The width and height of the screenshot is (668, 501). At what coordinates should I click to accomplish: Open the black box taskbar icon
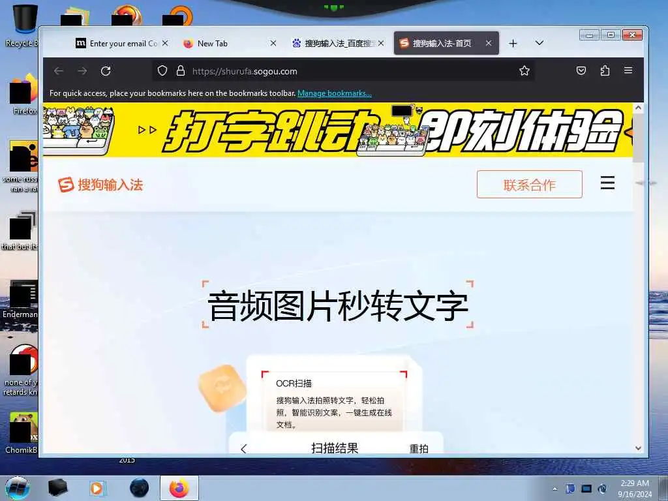coord(57,488)
